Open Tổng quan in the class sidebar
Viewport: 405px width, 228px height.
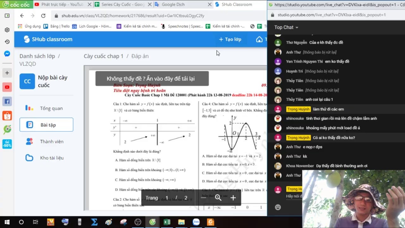tap(46, 108)
